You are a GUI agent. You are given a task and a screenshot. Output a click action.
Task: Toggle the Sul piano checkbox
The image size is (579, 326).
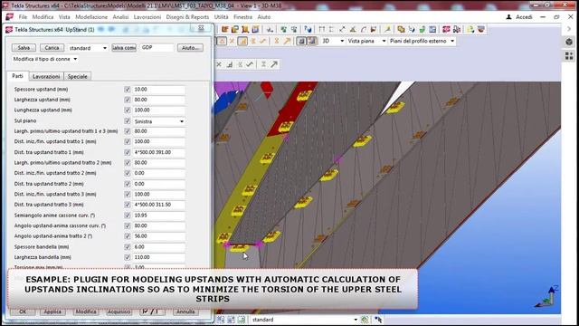tap(128, 120)
